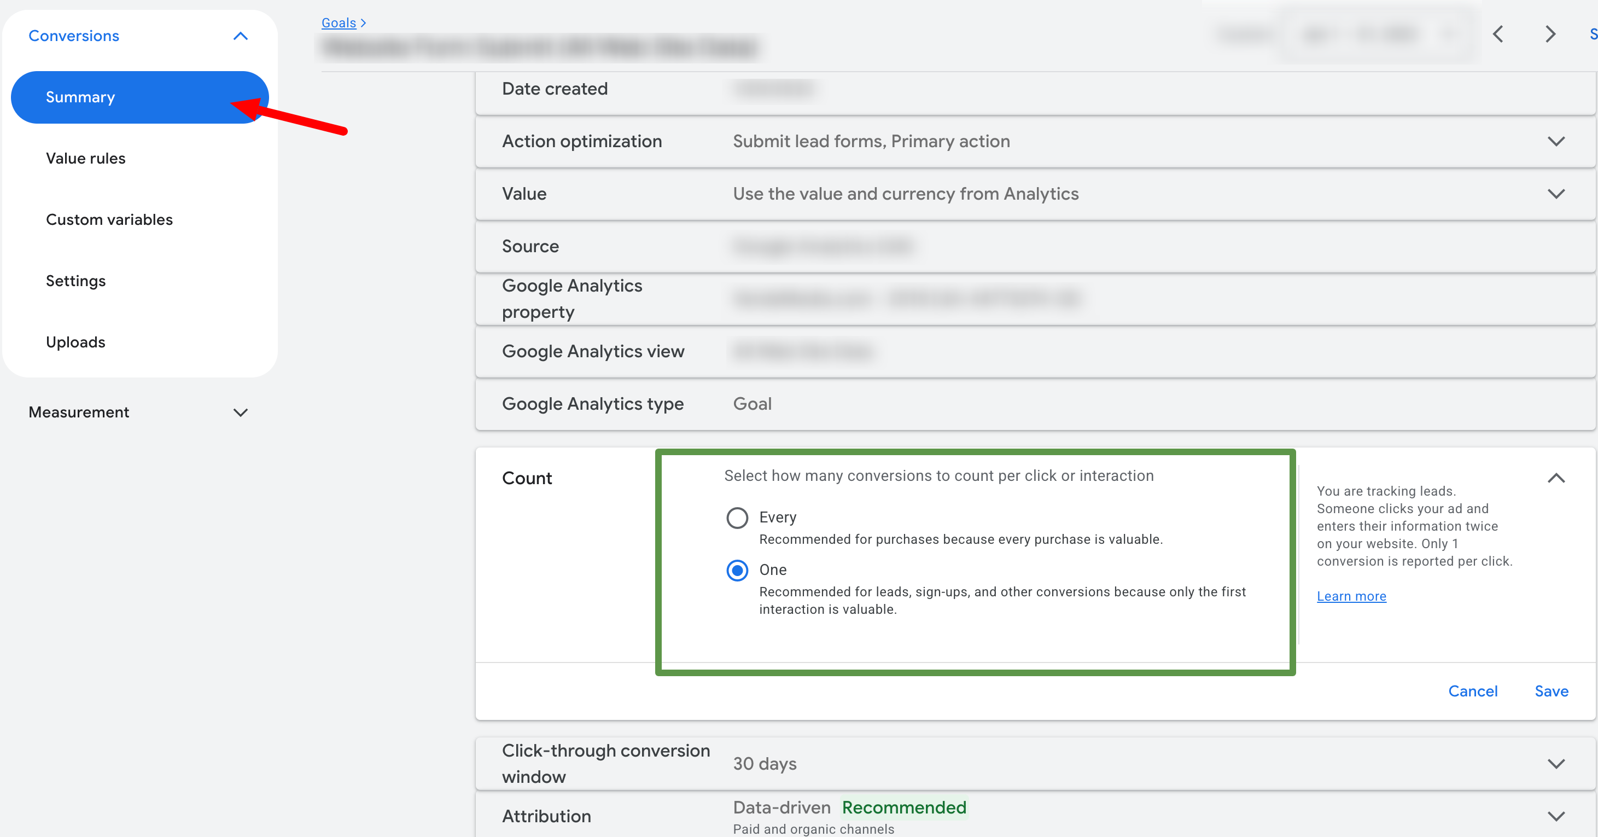Go to Custom variables page
The height and width of the screenshot is (837, 1598).
[x=109, y=219]
